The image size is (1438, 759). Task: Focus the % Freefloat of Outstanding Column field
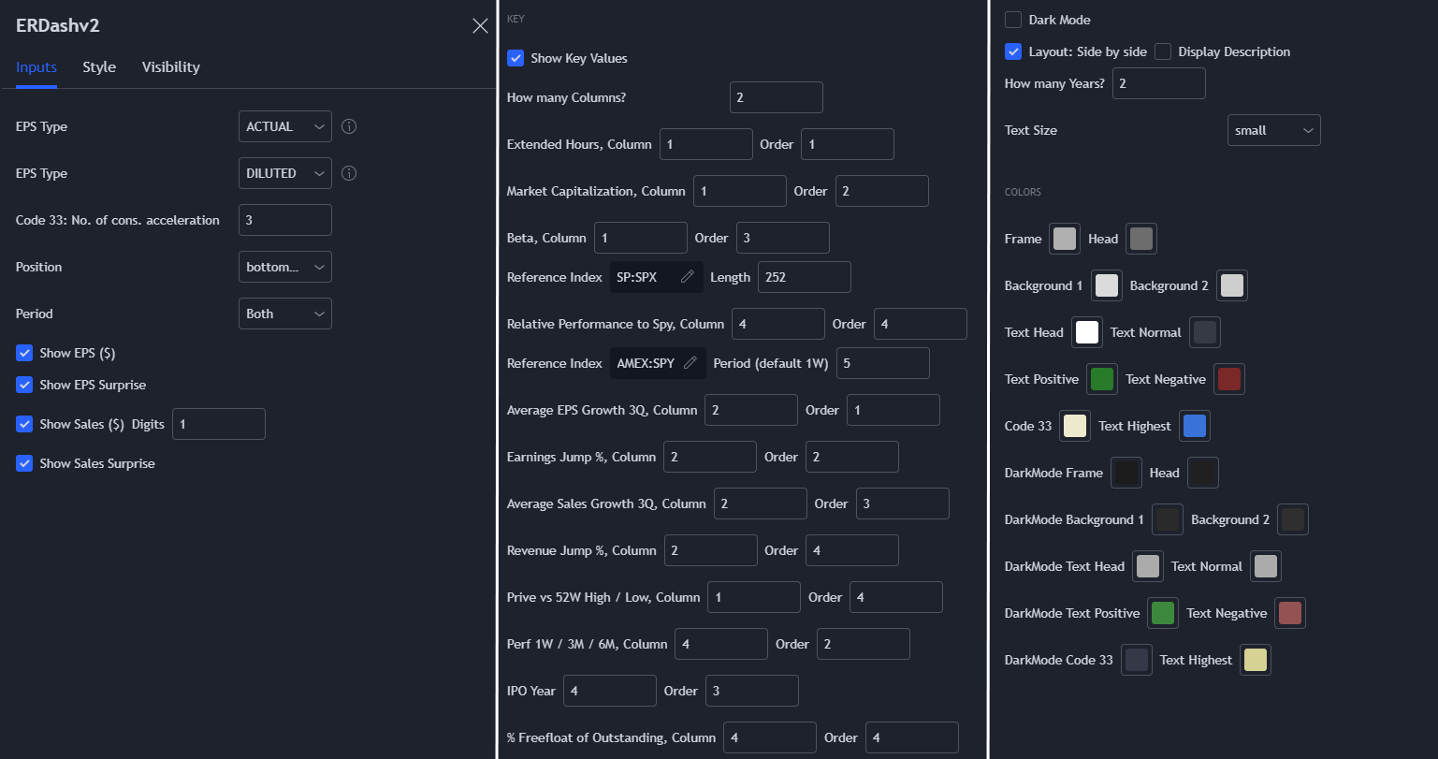coord(770,737)
